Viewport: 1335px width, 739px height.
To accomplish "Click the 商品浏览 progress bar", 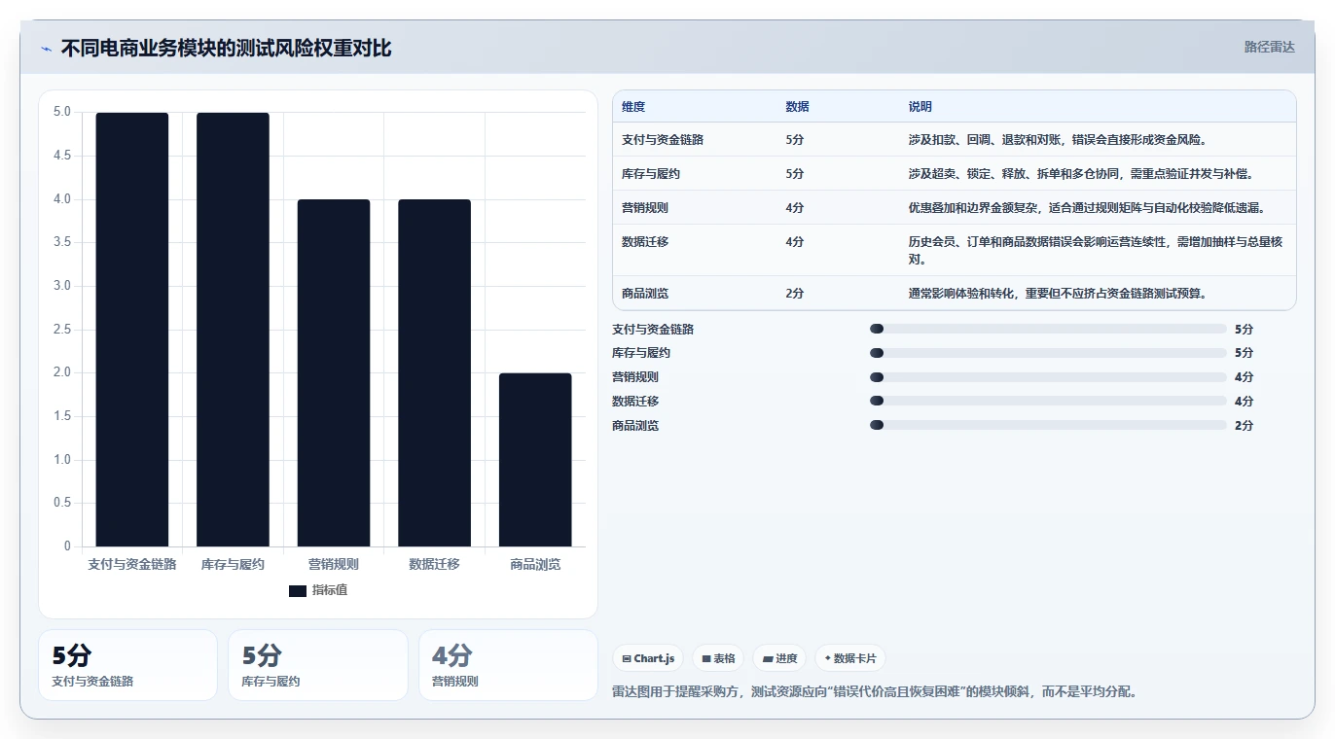I will [x=1048, y=425].
